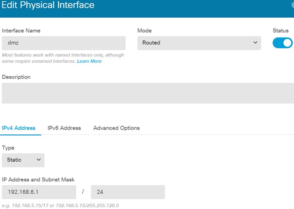Open the Type dropdown showing Static
The width and height of the screenshot is (294, 209).
pos(23,160)
